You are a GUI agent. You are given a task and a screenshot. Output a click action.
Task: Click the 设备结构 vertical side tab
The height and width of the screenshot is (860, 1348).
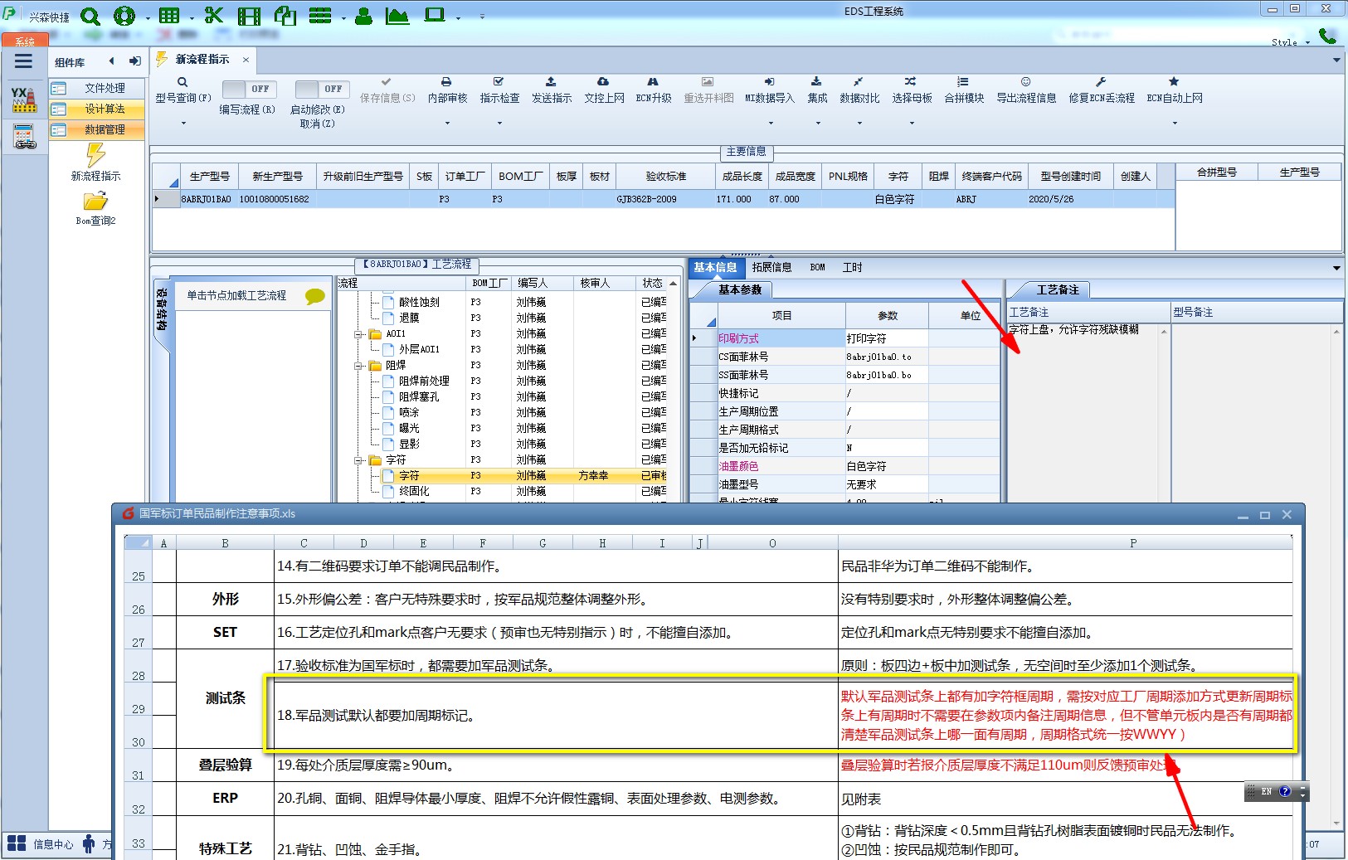(162, 309)
